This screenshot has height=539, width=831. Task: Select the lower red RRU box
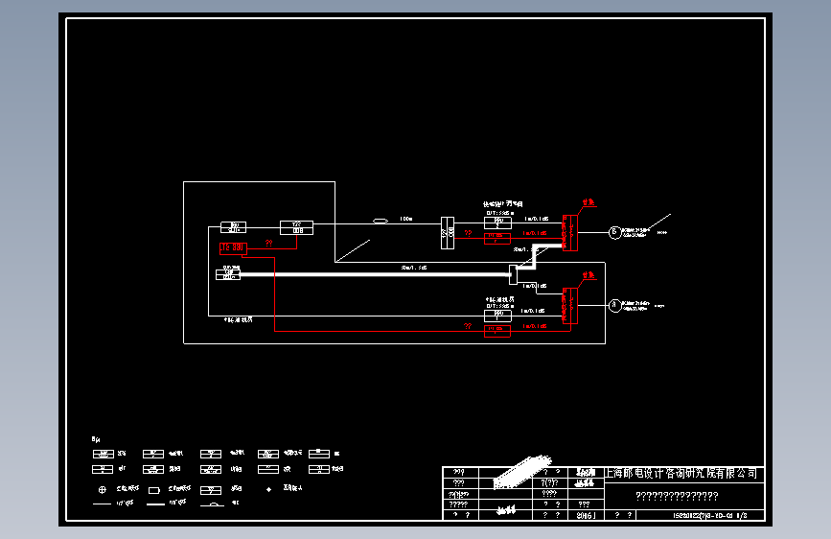tap(497, 332)
